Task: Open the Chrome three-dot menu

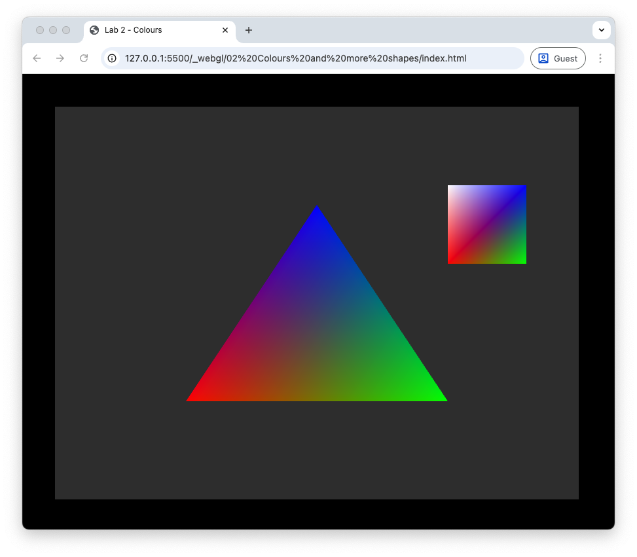Action: (600, 58)
